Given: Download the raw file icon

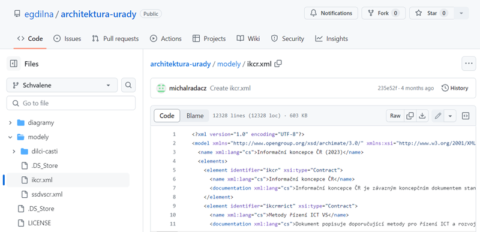Looking at the screenshot, I should pos(422,116).
